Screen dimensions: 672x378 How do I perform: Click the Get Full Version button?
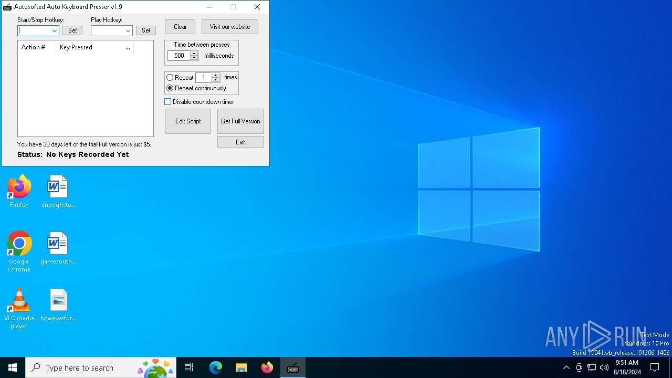pos(240,121)
